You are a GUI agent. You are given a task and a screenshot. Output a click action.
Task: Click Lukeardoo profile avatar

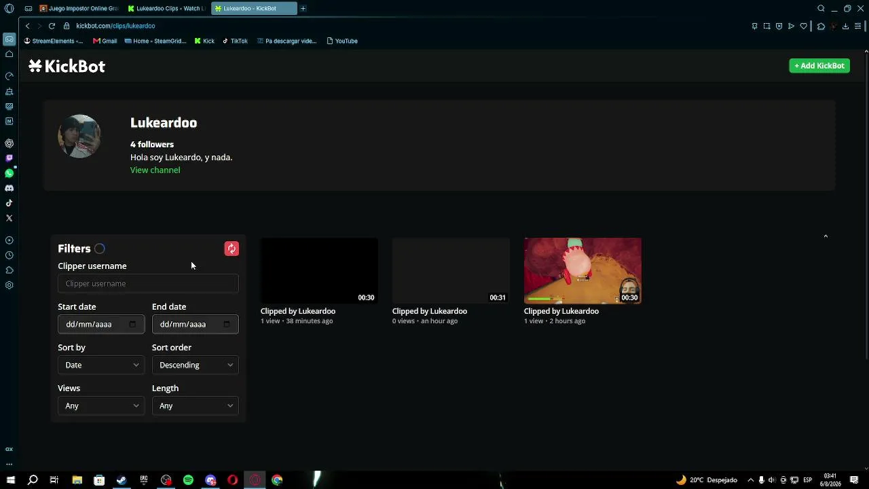[80, 137]
